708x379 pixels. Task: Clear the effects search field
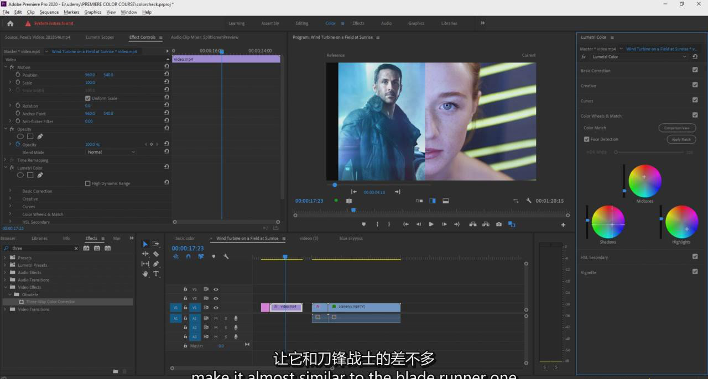coord(76,249)
